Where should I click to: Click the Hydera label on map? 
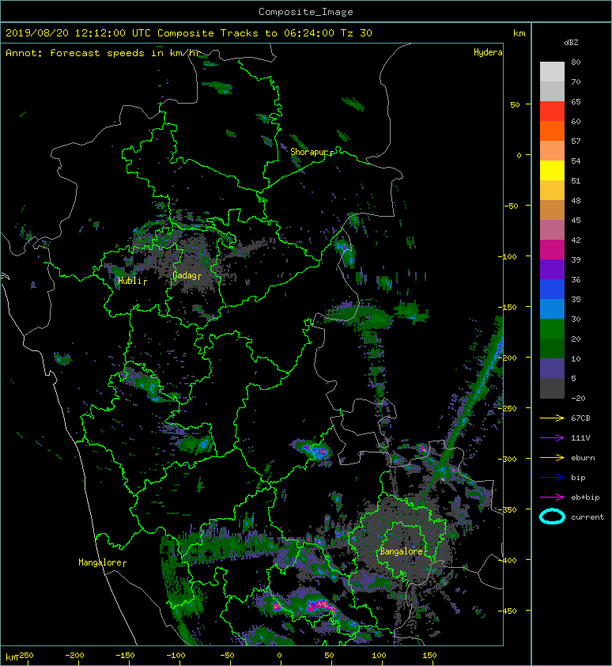(x=488, y=52)
